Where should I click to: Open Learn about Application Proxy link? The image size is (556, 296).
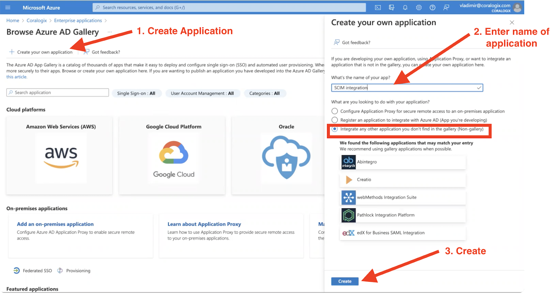coord(204,224)
